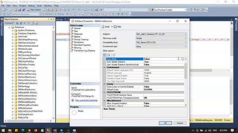The image size is (238, 133).
Task: Collapse the Miscellaneous category
Action: (x=104, y=100)
